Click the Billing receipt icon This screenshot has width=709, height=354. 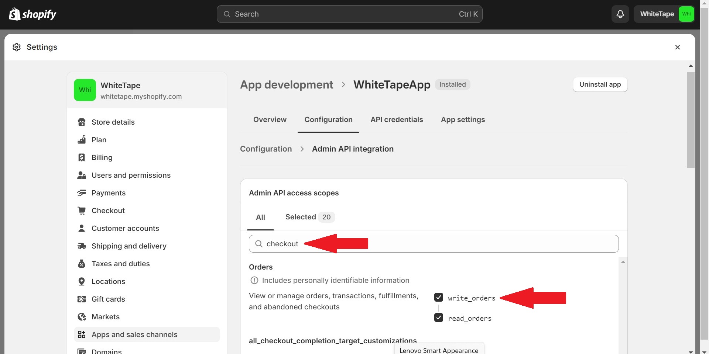pos(82,157)
